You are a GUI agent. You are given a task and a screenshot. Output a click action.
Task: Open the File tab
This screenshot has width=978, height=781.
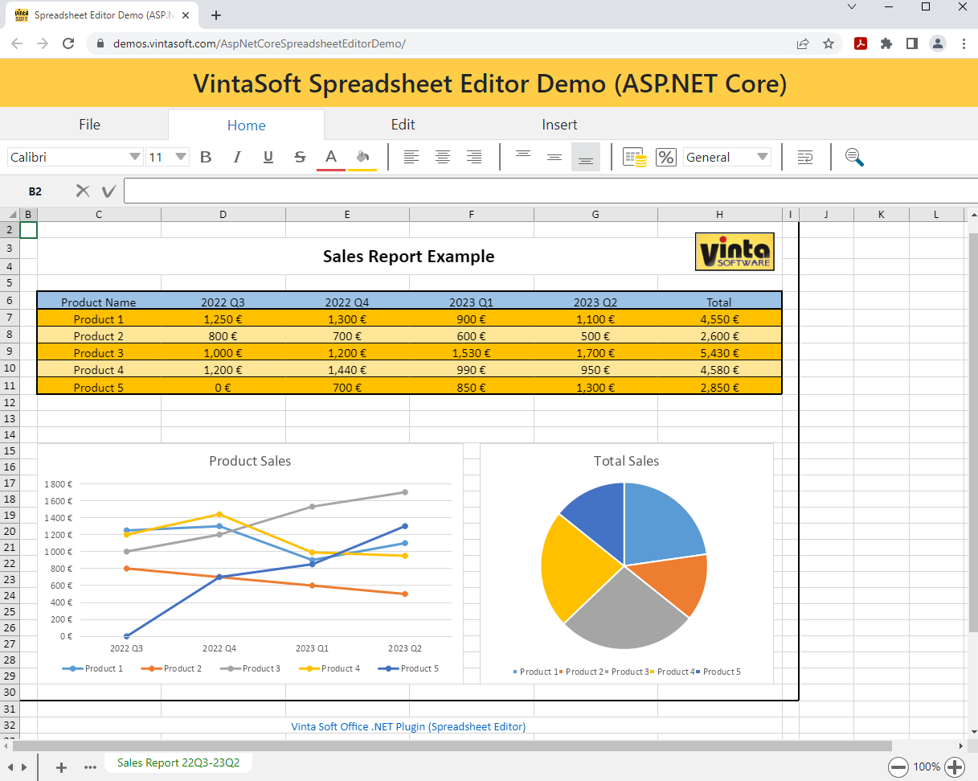point(89,125)
